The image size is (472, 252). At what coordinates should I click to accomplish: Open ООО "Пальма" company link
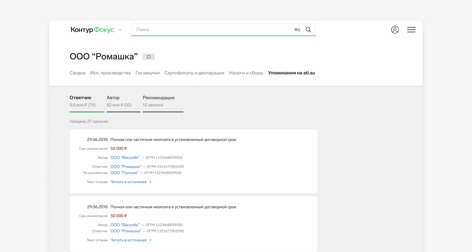click(x=124, y=173)
